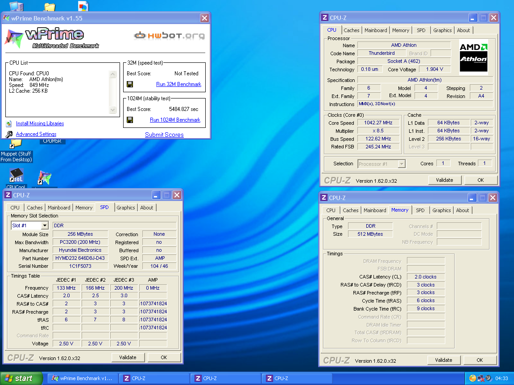The width and height of the screenshot is (514, 385).
Task: Click Best Score 5484.827 sec value
Action: click(183, 109)
